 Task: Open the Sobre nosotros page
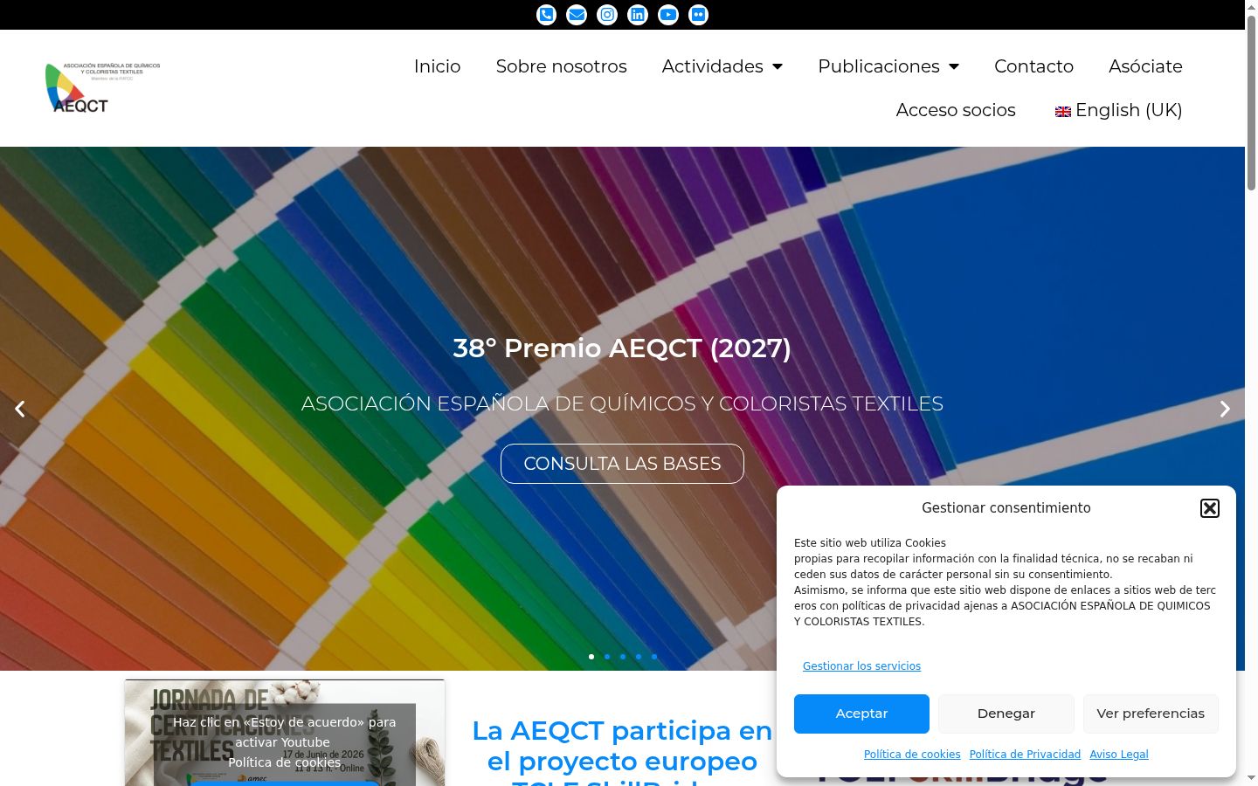(561, 66)
